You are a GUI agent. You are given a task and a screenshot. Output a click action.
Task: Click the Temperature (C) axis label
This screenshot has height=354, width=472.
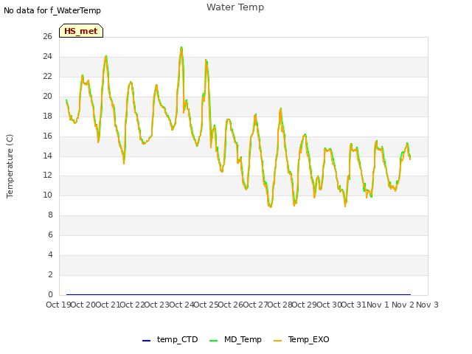tap(10, 166)
